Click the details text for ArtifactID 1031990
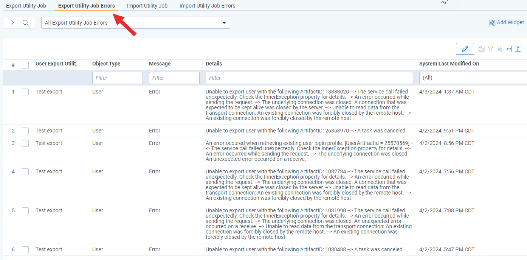Image resolution: width=527 pixels, height=260 pixels. point(309,224)
